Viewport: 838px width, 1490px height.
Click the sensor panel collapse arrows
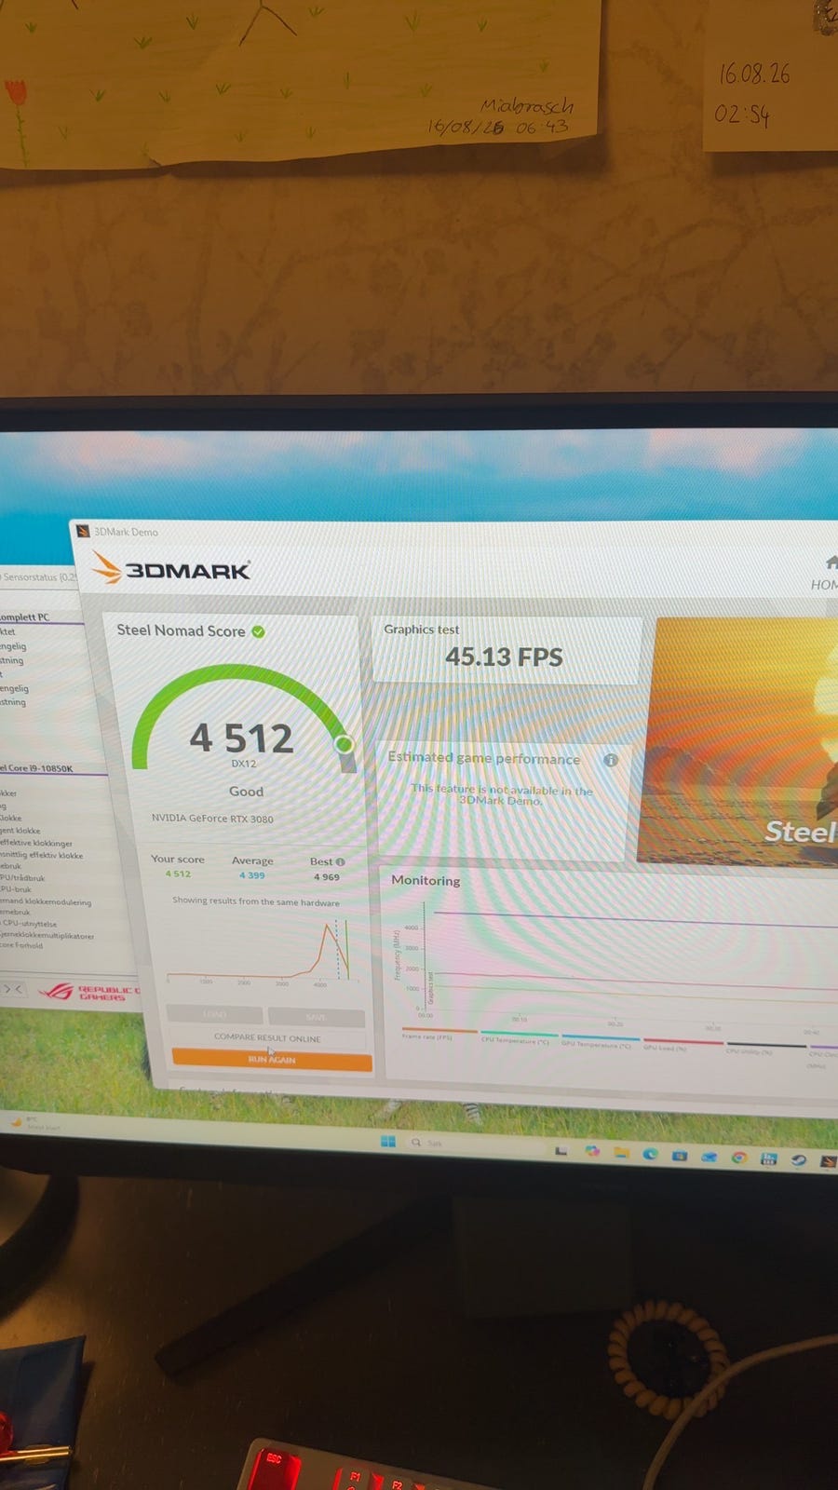pyautogui.click(x=14, y=989)
